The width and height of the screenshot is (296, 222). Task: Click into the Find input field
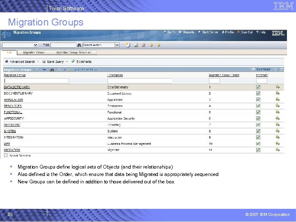tap(63, 45)
